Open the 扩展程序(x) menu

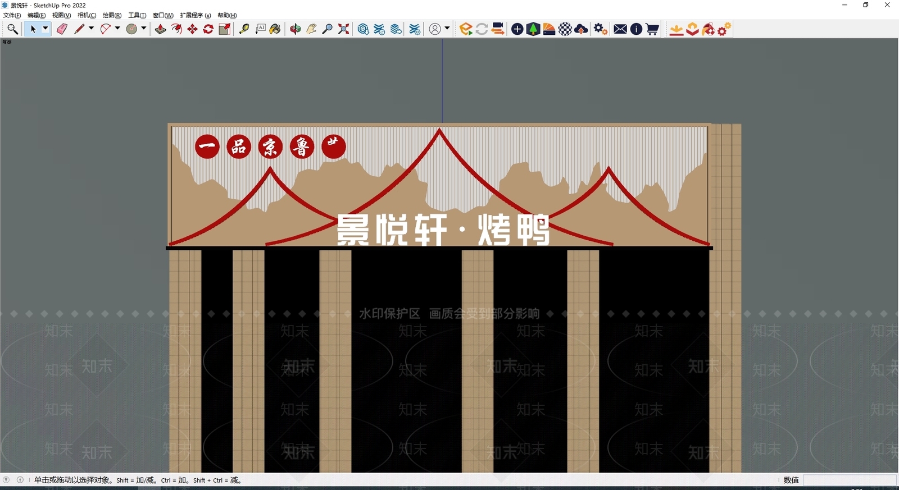coord(196,15)
